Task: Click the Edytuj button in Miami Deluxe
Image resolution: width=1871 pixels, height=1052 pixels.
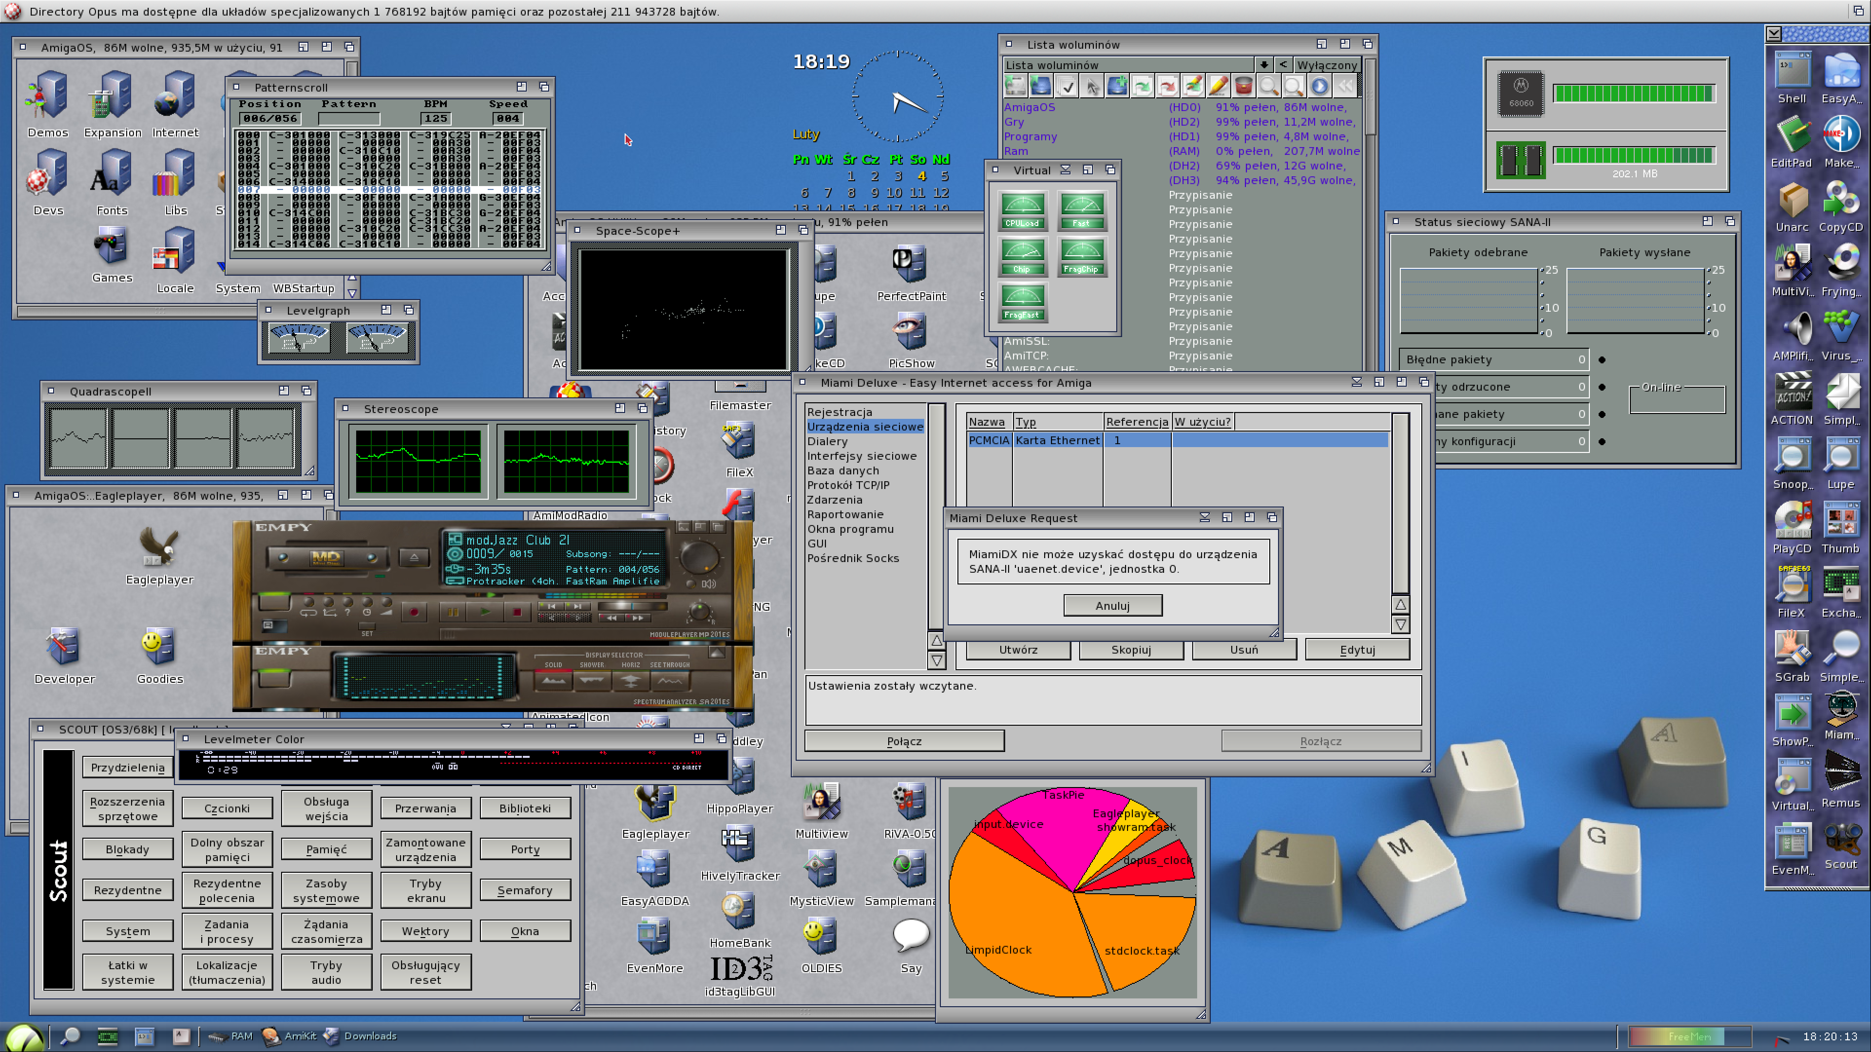Action: pyautogui.click(x=1357, y=649)
